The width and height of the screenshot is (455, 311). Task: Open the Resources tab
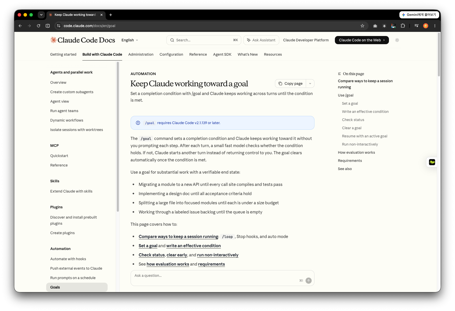(x=273, y=54)
